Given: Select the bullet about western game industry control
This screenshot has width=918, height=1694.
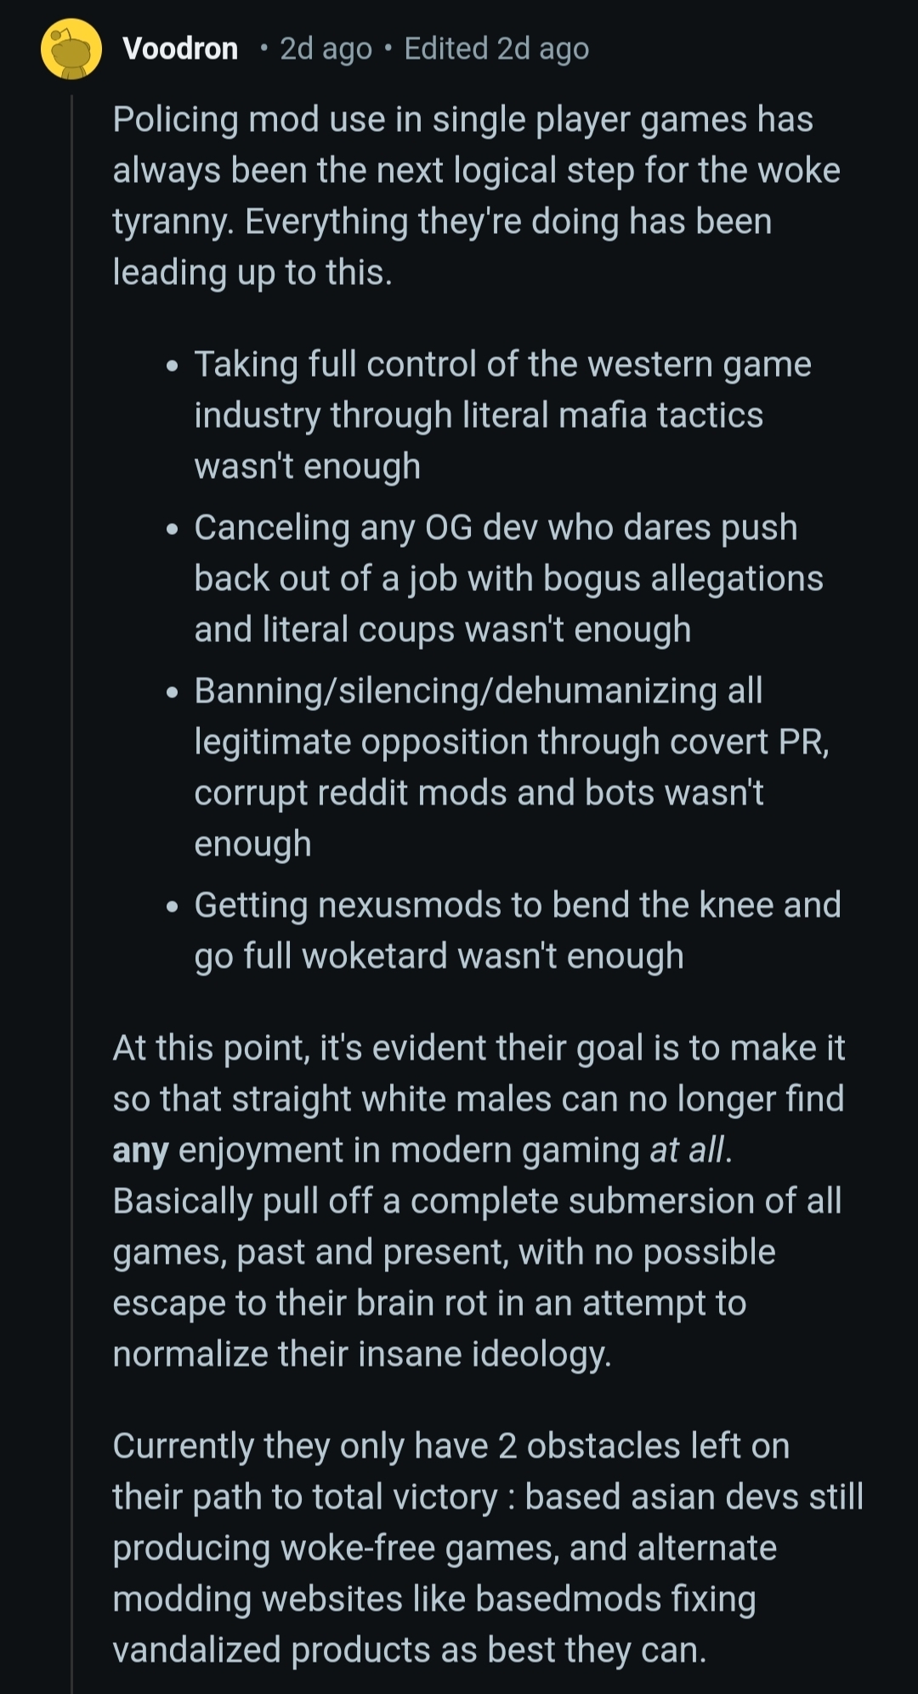Looking at the screenshot, I should [x=503, y=415].
